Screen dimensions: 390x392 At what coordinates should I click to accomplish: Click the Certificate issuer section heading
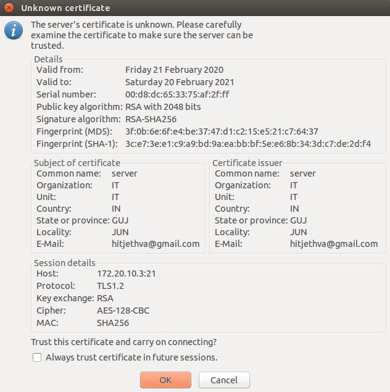click(247, 163)
